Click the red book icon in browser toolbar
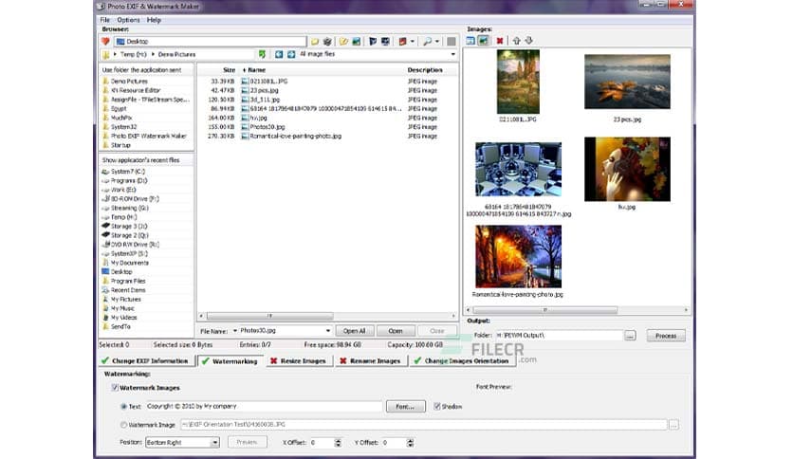793x459 pixels. pos(402,42)
